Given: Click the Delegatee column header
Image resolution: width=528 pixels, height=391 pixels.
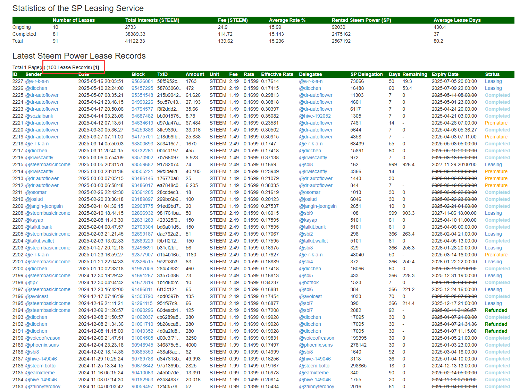Looking at the screenshot, I should pos(311,74).
